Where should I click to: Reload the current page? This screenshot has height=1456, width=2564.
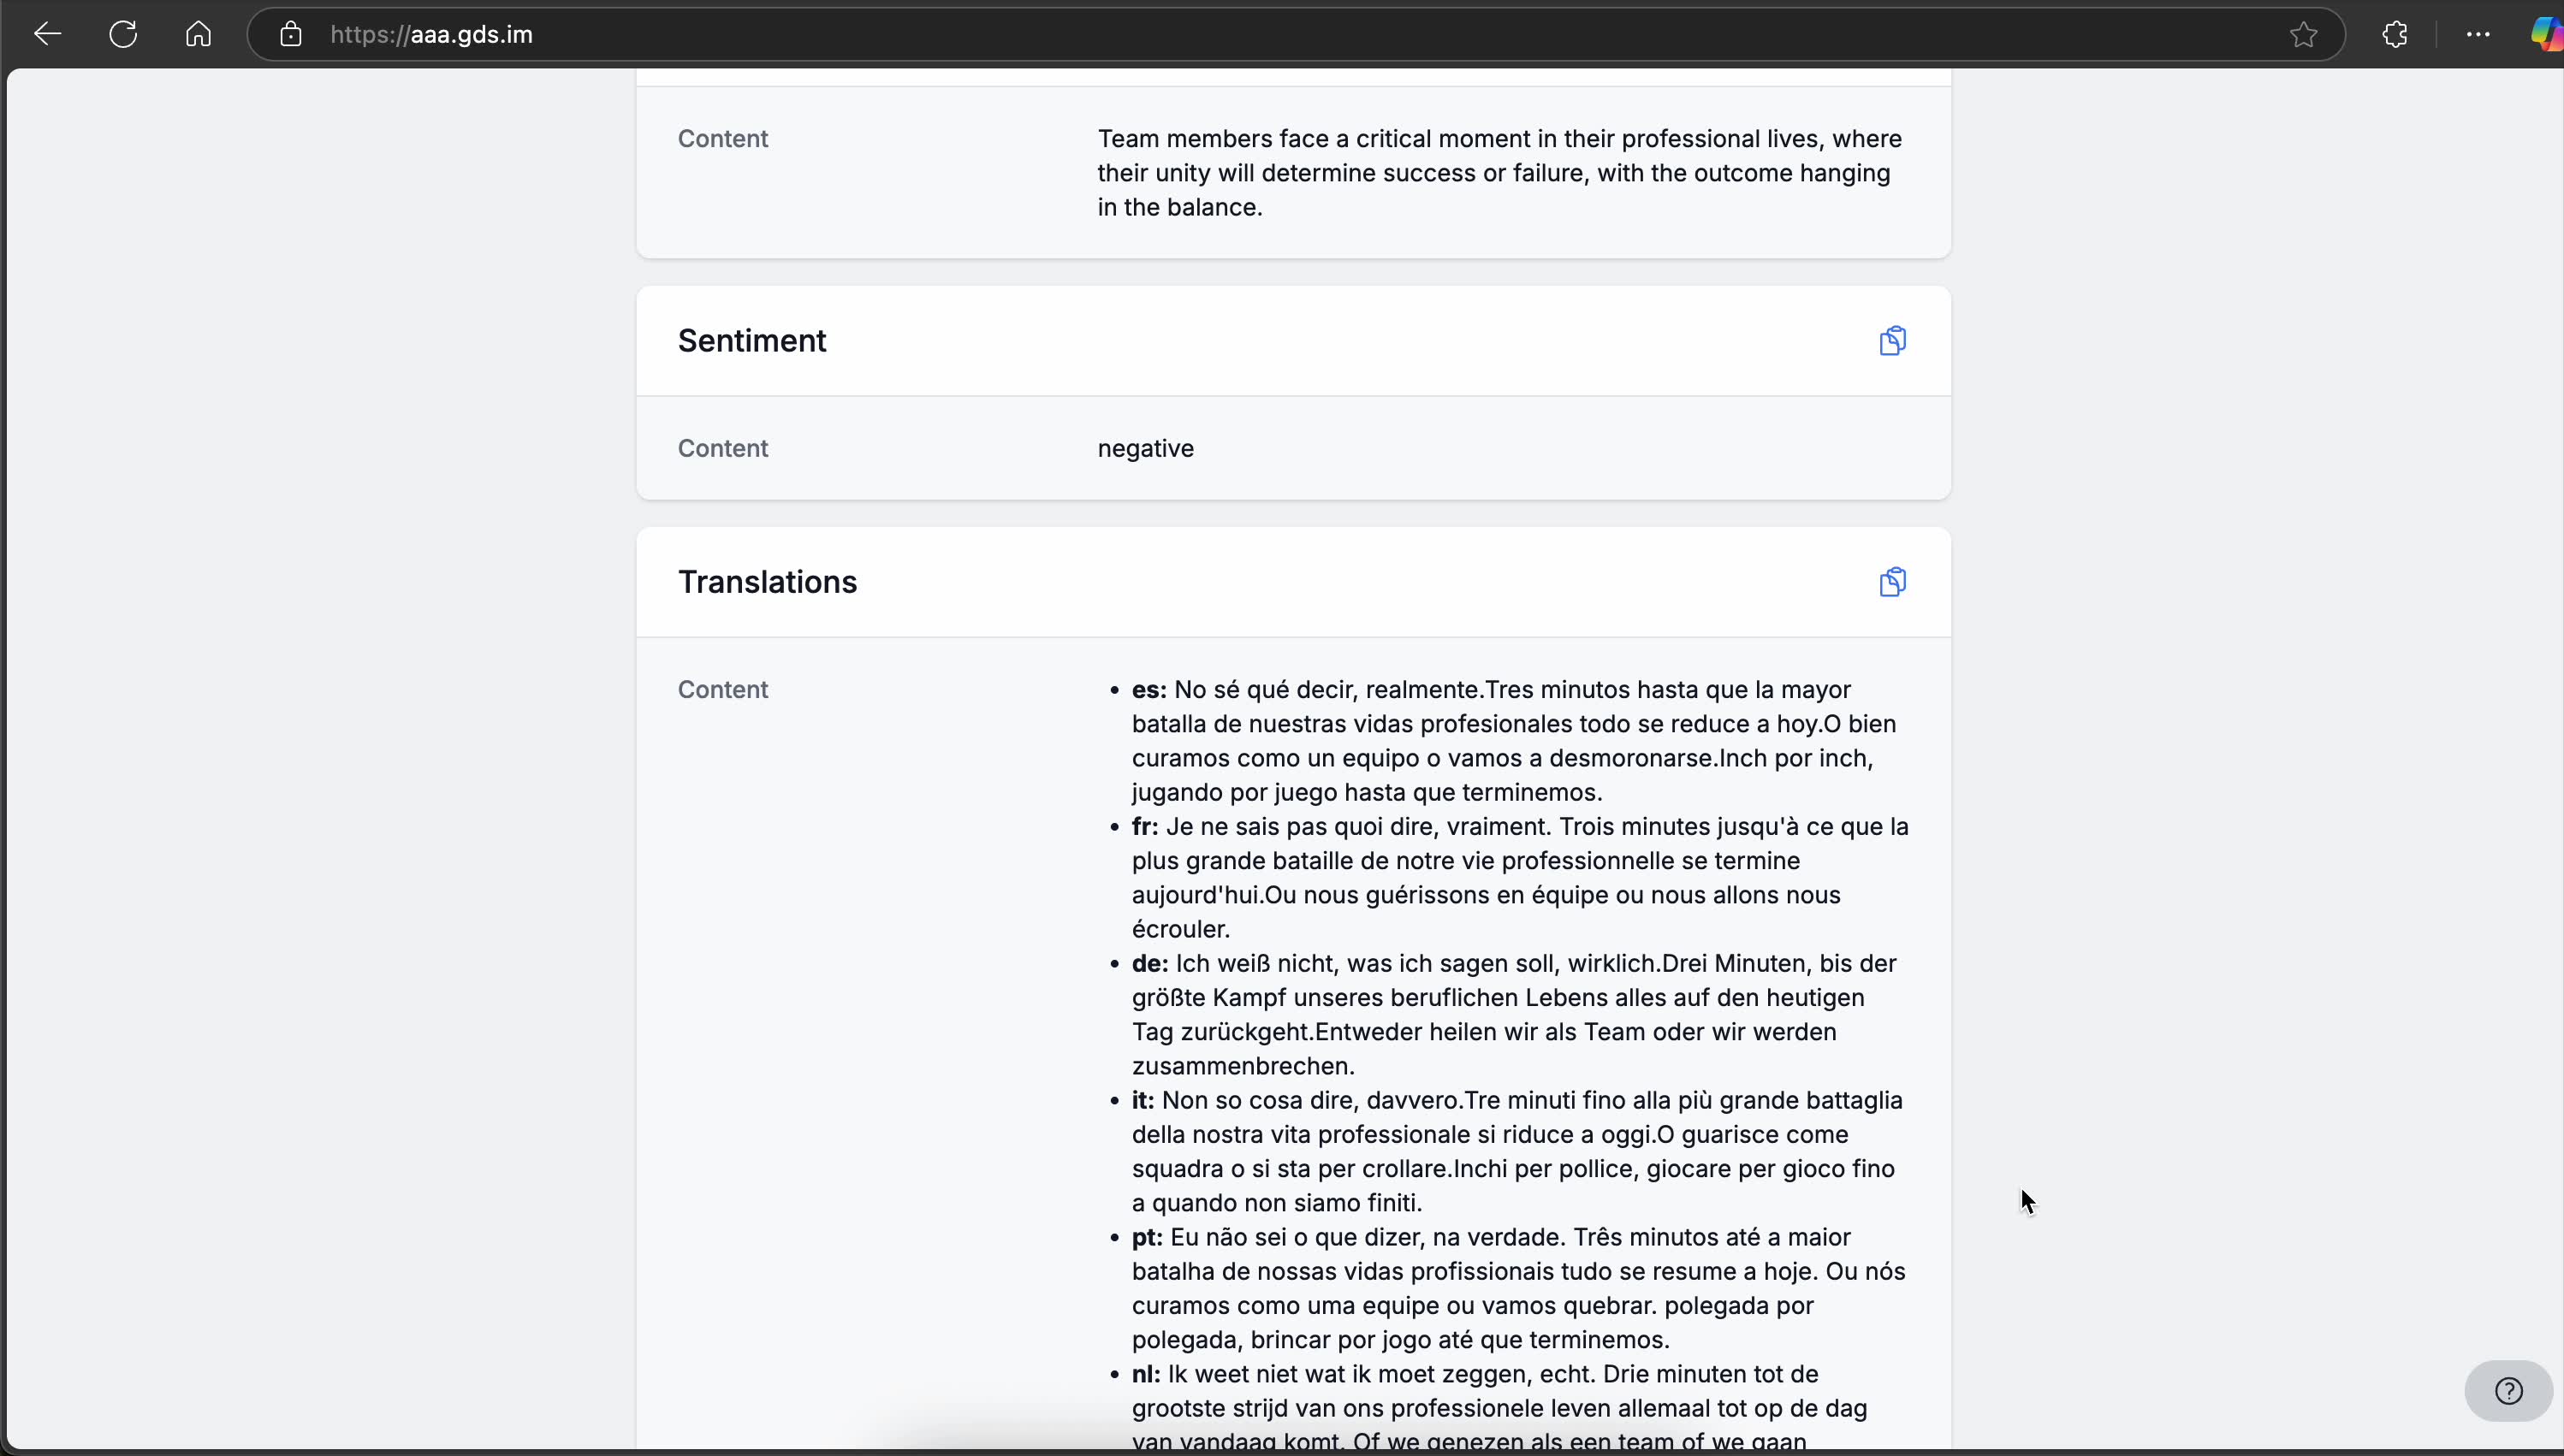123,34
